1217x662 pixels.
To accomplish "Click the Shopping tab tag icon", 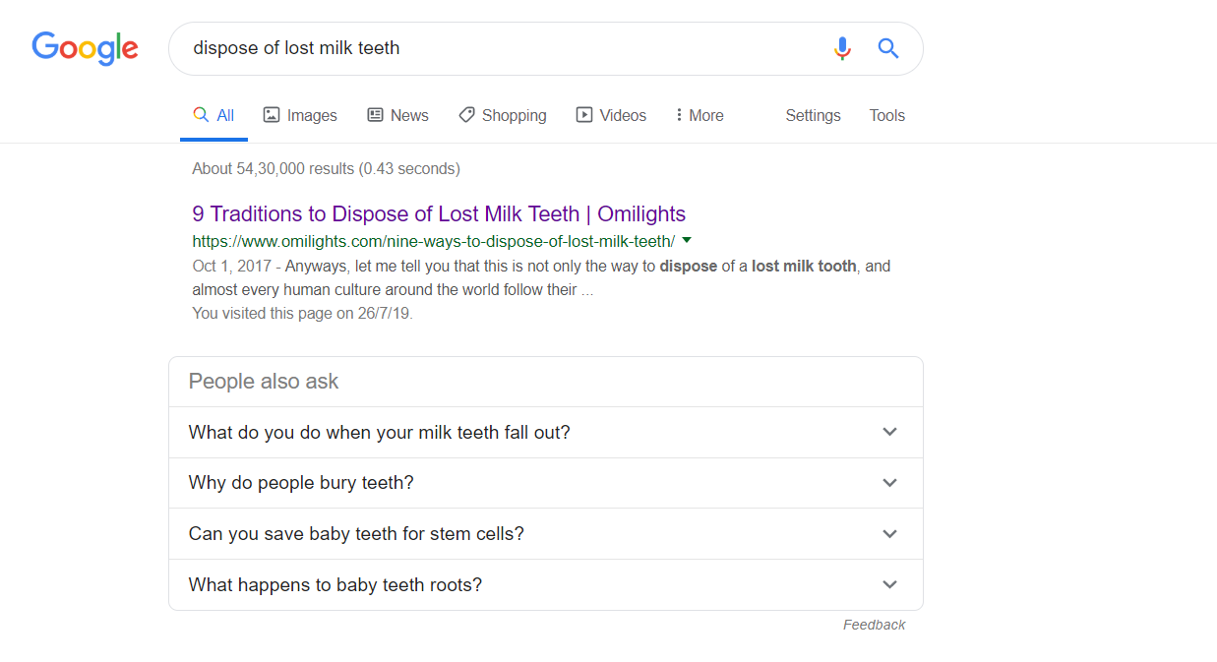I will click(x=466, y=115).
